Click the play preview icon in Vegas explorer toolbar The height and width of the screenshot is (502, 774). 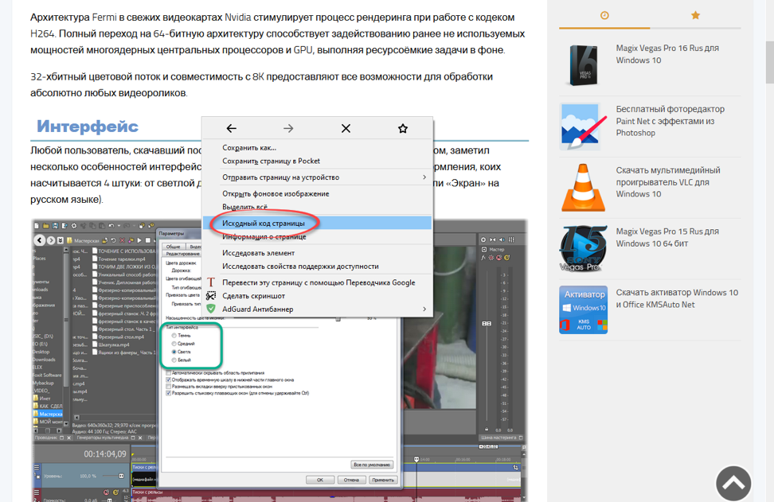click(x=139, y=240)
